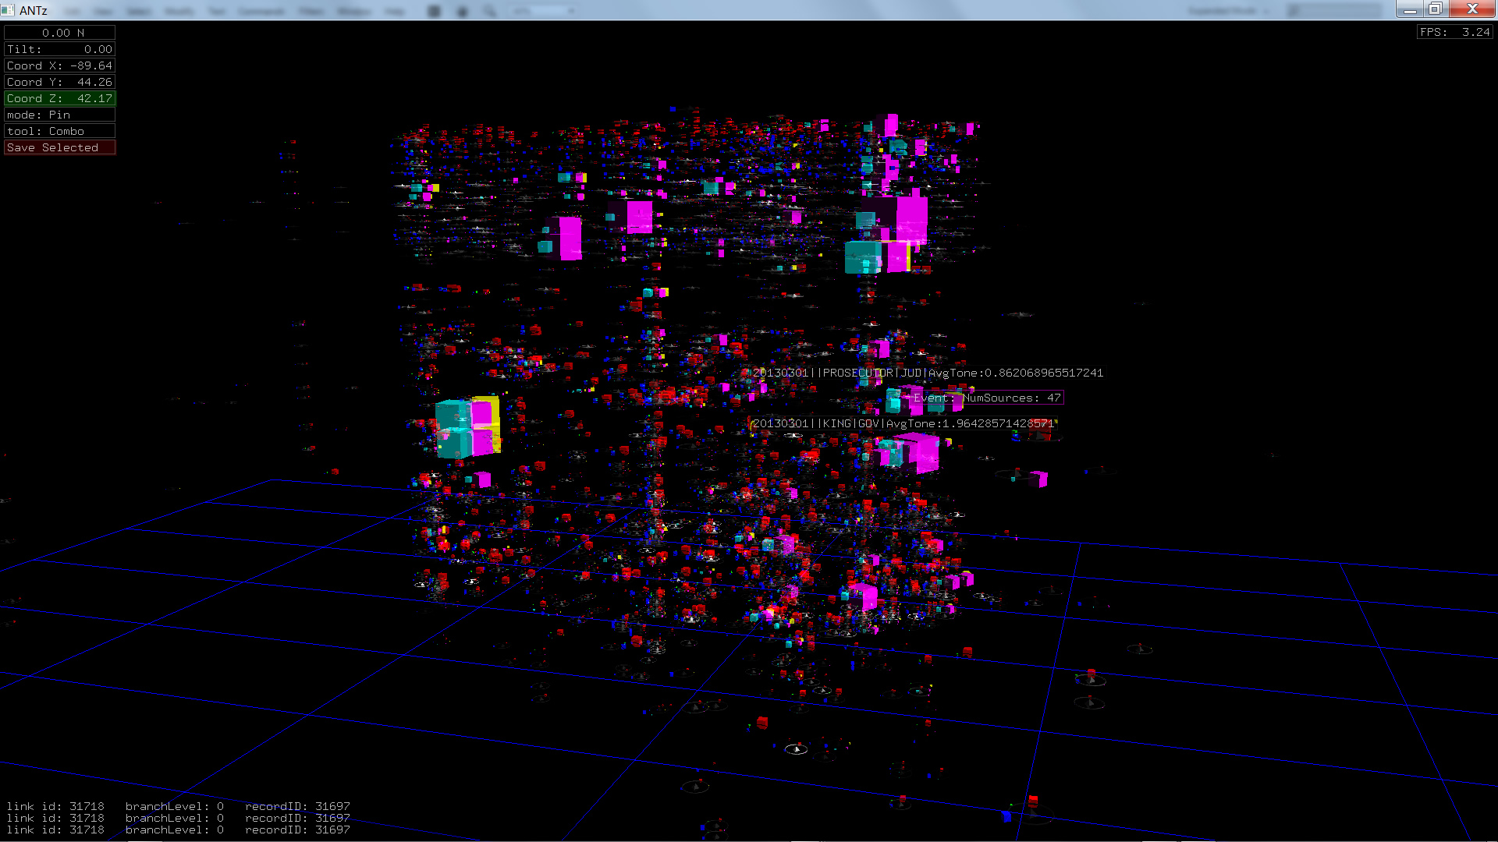
Task: Select the tool: Combo indicator field
Action: pyautogui.click(x=59, y=131)
